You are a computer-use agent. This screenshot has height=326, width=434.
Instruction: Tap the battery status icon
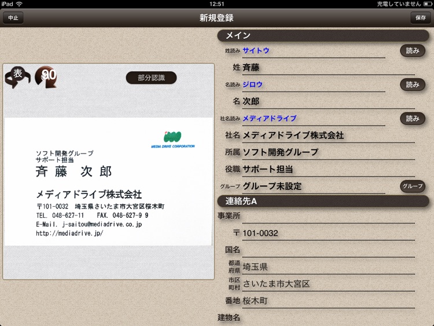(428, 4)
